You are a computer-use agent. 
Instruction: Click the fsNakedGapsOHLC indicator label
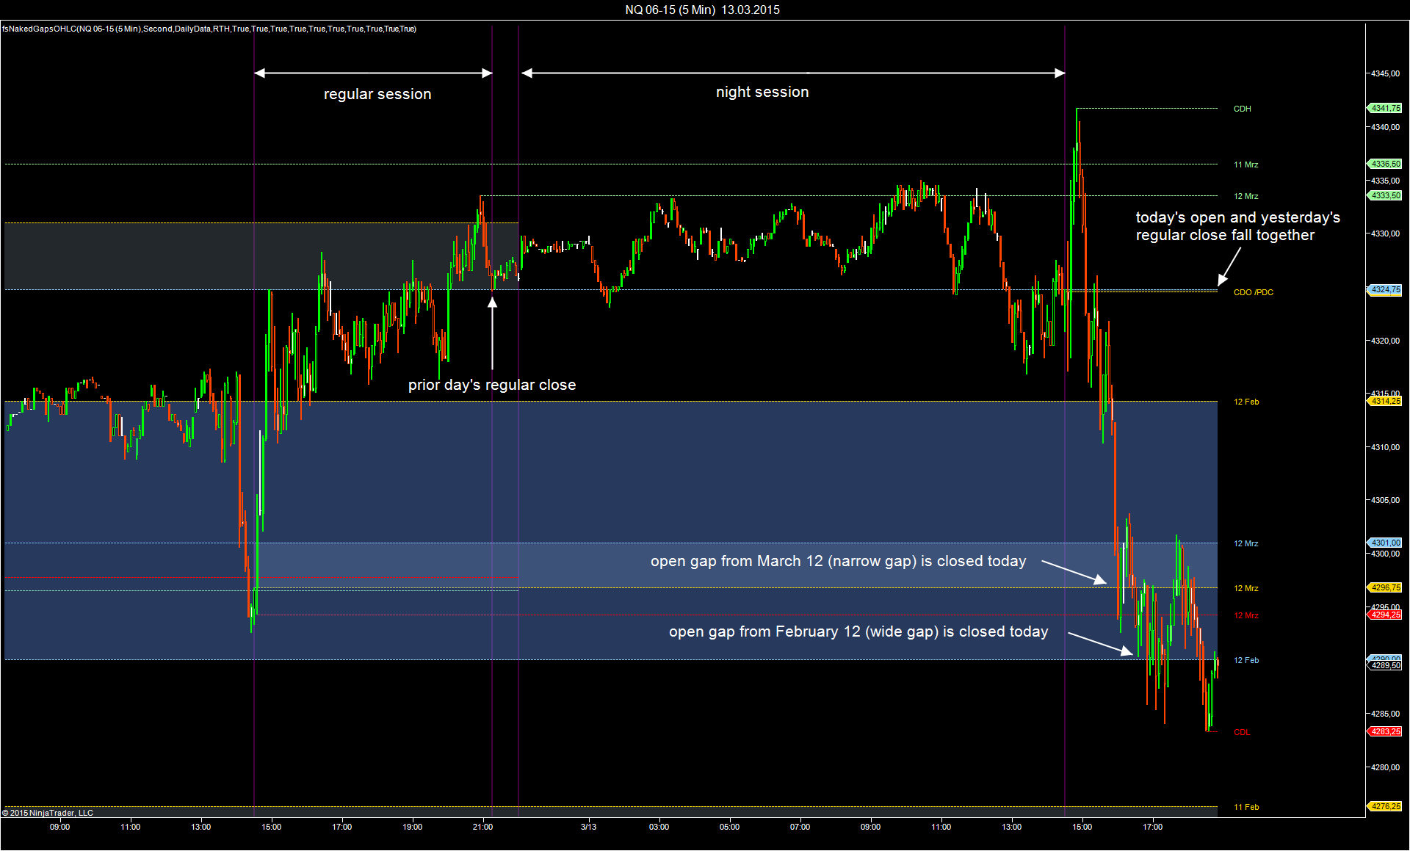coord(209,29)
